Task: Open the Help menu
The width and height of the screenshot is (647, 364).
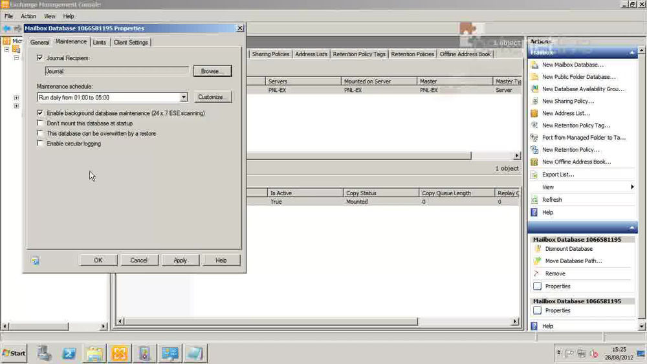Action: point(69,16)
